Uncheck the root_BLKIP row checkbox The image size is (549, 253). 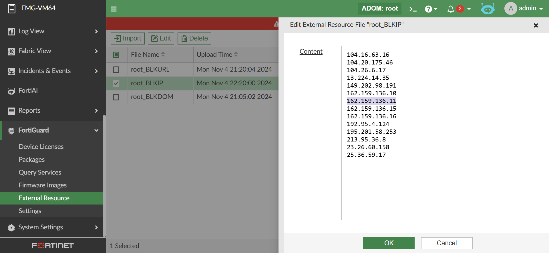[116, 83]
